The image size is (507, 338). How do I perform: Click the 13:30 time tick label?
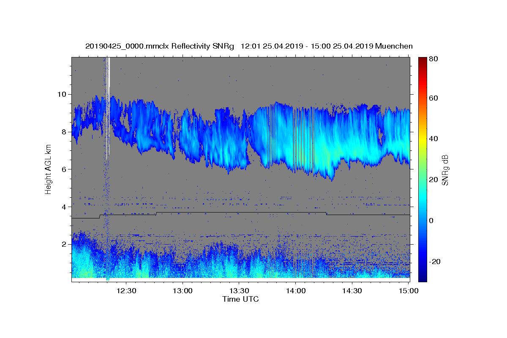239,291
